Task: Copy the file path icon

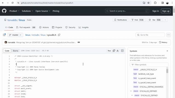Action: [59, 35]
